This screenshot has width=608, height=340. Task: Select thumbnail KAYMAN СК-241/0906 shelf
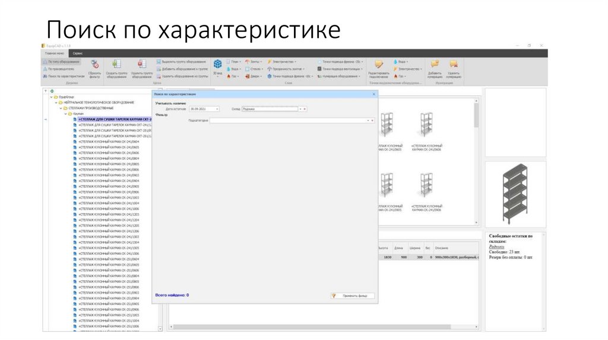(x=426, y=191)
